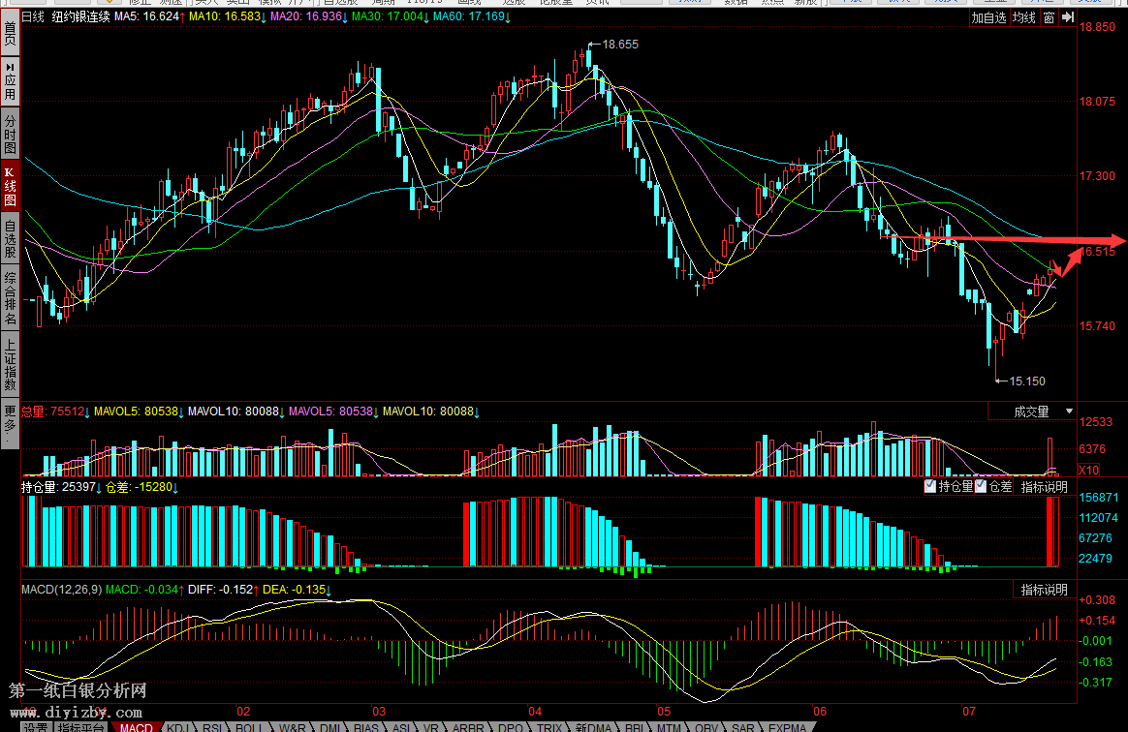Viewport: 1128px width, 732px height.
Task: Click the 加自选 button
Action: 989,18
